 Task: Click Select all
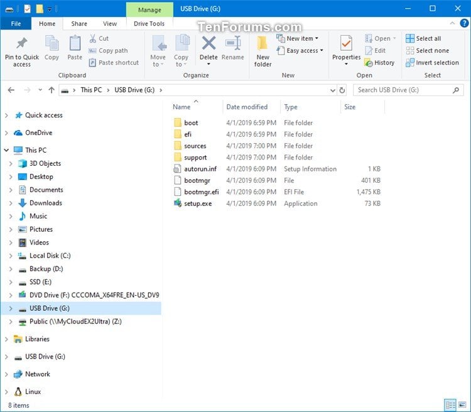click(423, 38)
